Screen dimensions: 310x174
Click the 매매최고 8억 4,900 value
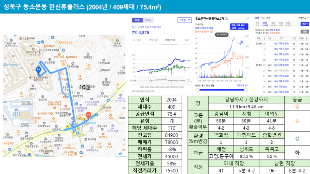274,30
